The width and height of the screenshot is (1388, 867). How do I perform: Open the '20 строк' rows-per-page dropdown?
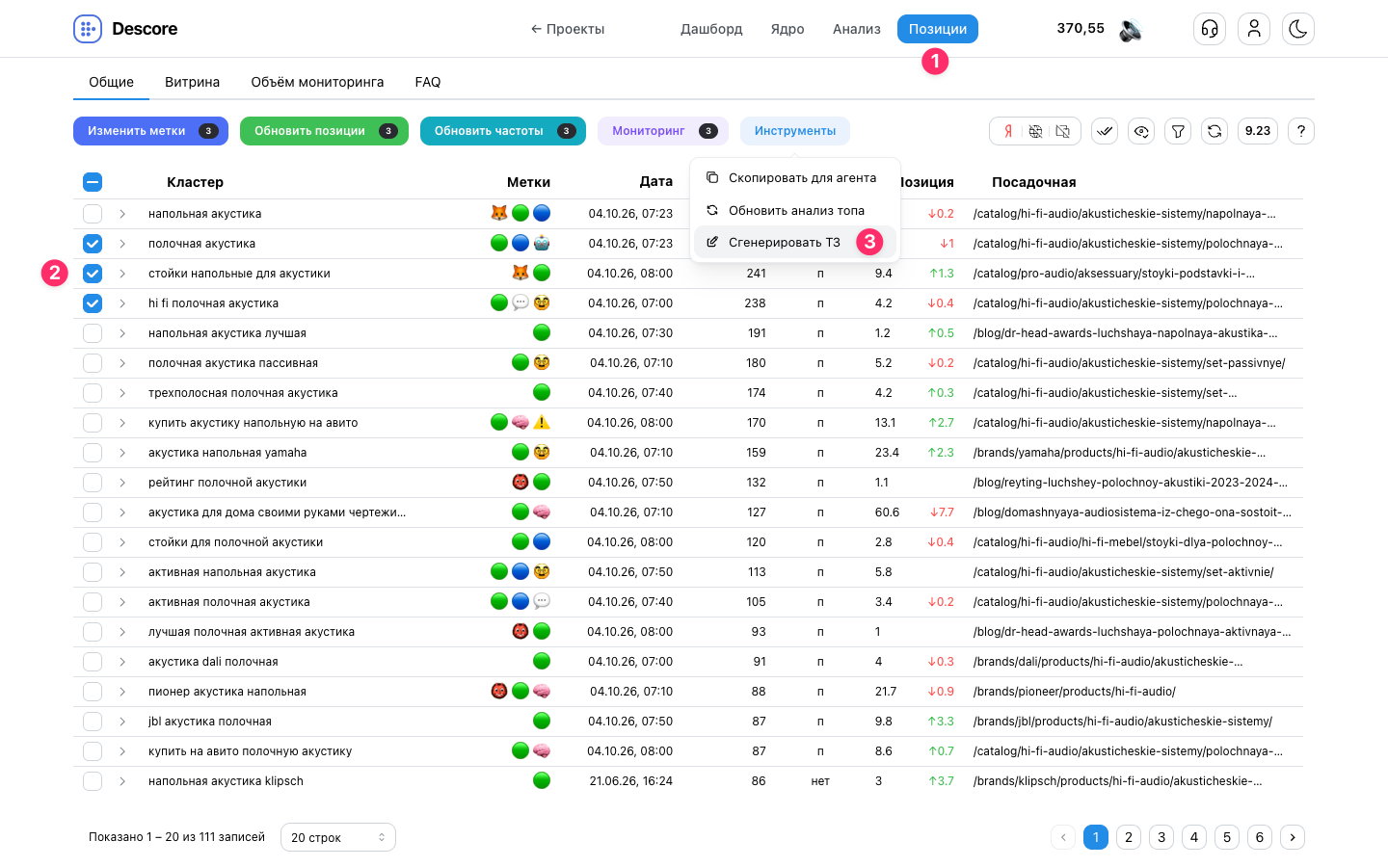(x=338, y=837)
